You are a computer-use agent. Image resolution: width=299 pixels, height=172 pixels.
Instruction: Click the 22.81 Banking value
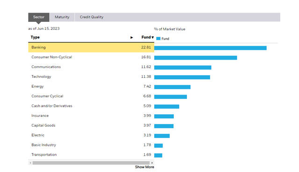coord(146,48)
